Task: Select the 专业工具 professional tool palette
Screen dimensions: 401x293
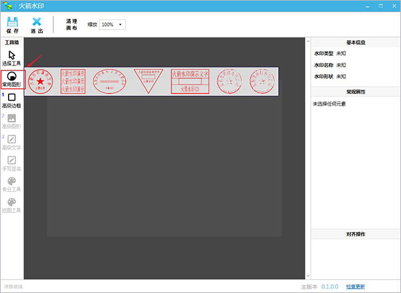Action: [11, 184]
